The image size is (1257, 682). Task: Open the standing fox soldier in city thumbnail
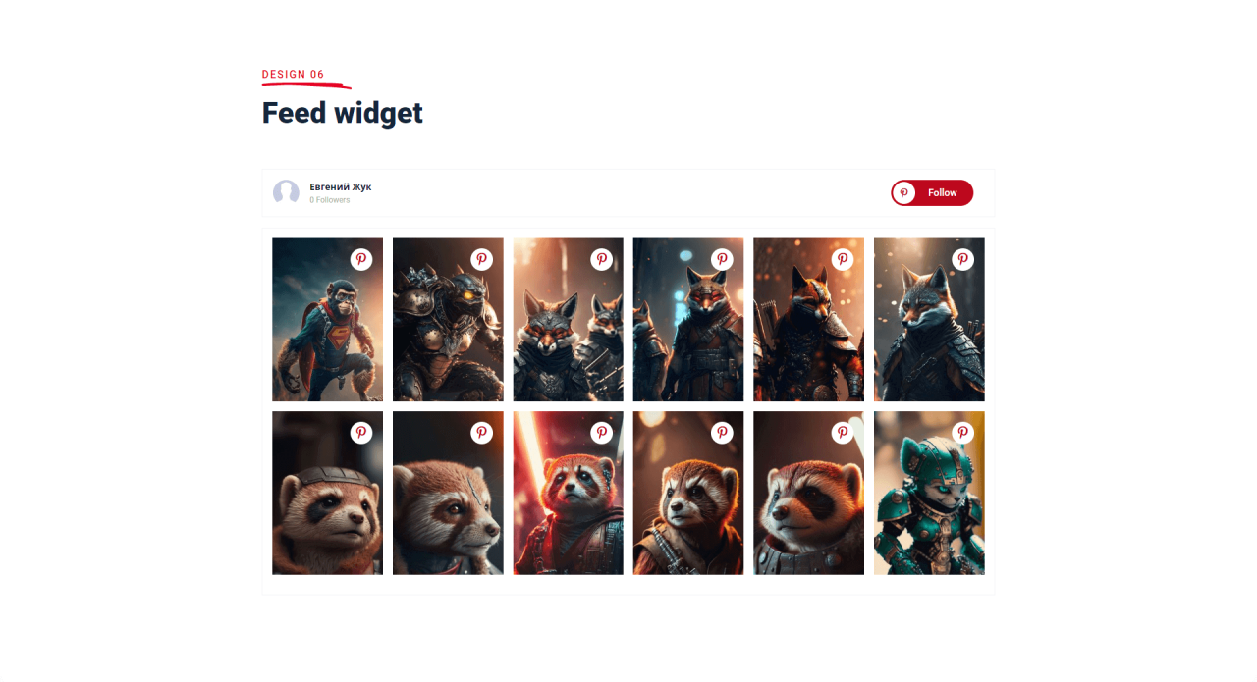688,320
